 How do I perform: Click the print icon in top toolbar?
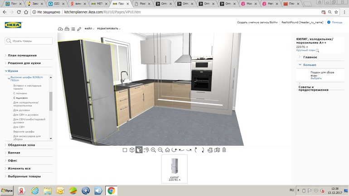click(67, 29)
